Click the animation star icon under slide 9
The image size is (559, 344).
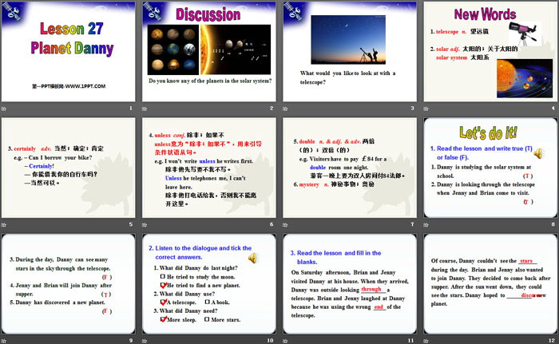point(4,341)
